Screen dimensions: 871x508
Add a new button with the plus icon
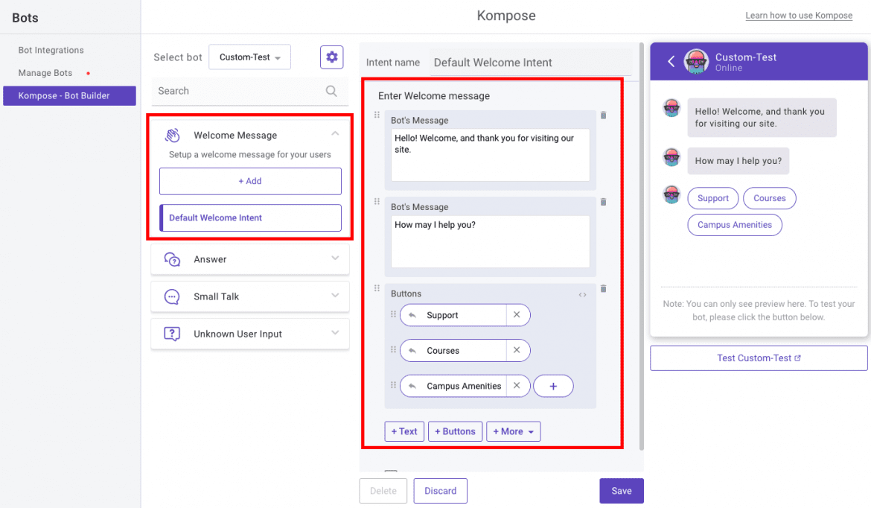click(x=553, y=386)
